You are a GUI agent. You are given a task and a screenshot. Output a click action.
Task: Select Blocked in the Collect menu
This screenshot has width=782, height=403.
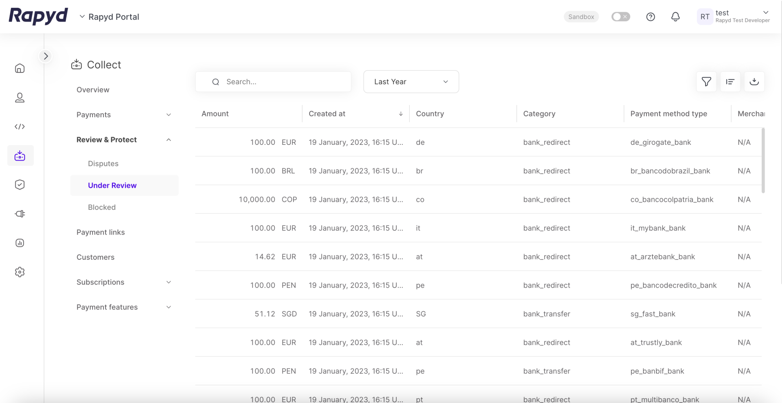coord(102,207)
